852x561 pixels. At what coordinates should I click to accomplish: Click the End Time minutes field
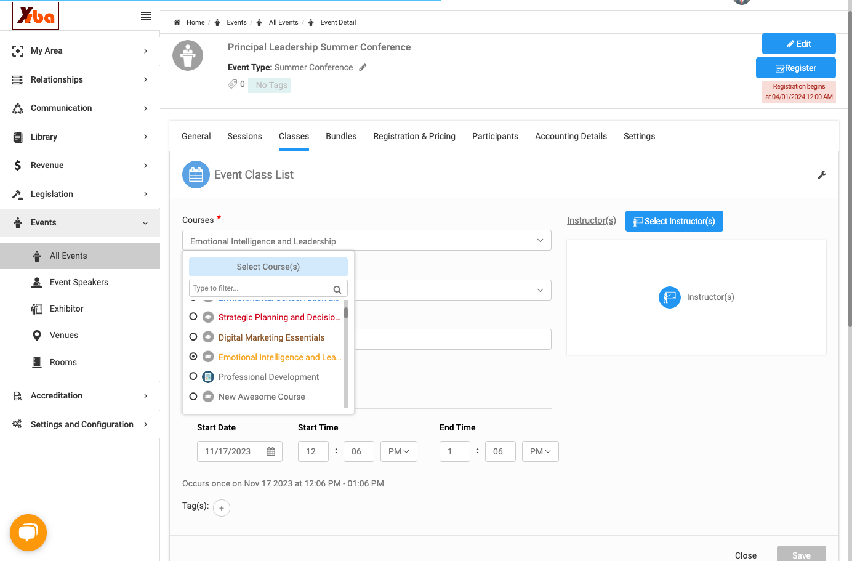tap(500, 451)
